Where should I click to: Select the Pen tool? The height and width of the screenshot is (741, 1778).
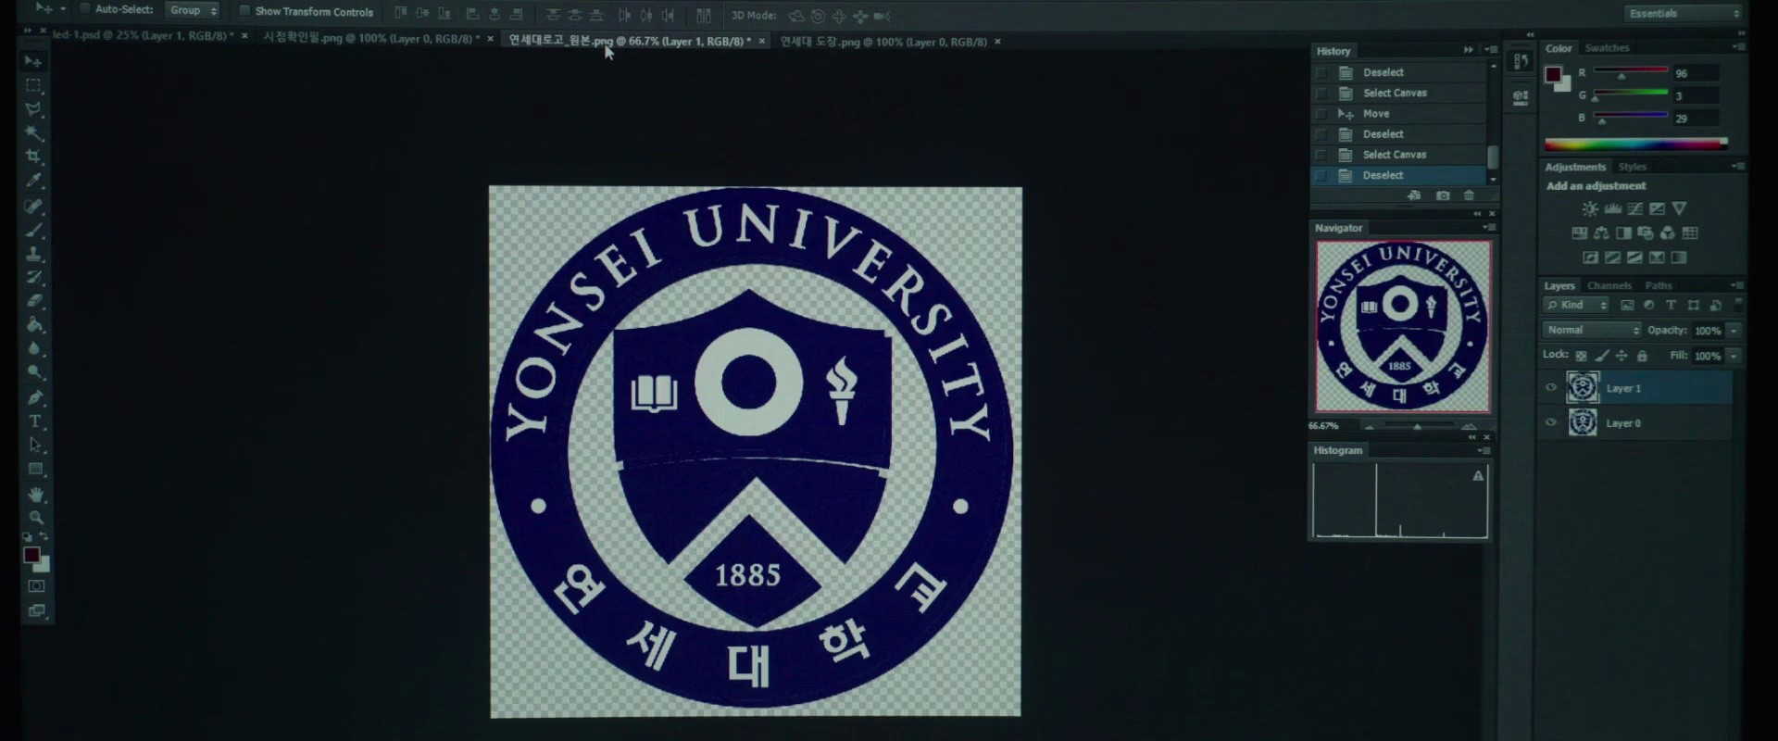tap(35, 397)
